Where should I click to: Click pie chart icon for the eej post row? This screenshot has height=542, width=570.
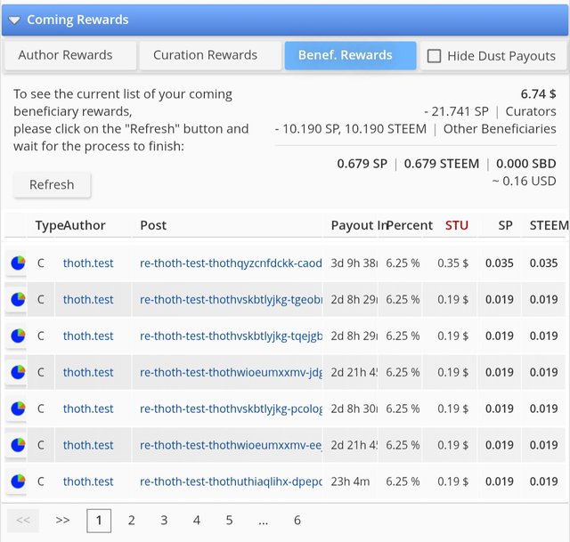tap(17, 445)
